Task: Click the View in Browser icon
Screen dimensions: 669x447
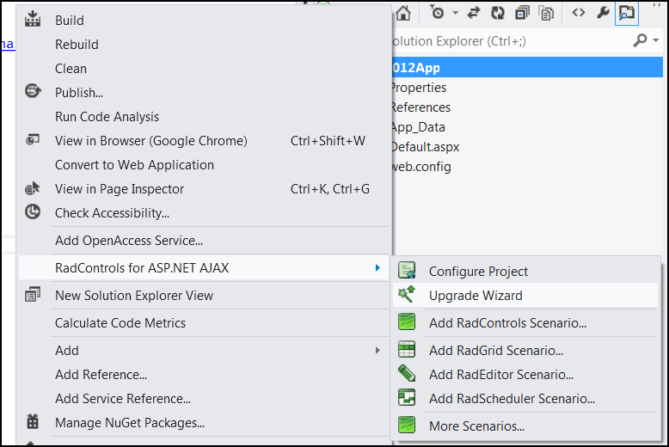Action: (x=33, y=139)
